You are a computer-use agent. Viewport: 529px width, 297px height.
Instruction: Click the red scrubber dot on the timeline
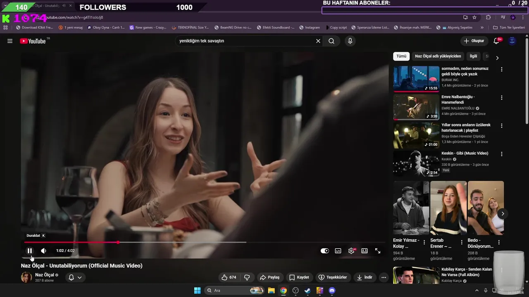[x=118, y=242]
